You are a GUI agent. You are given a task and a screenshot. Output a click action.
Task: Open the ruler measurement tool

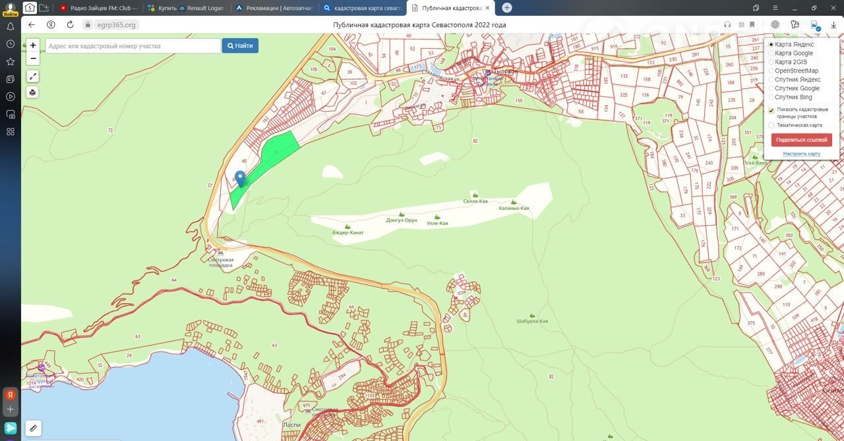click(x=33, y=428)
